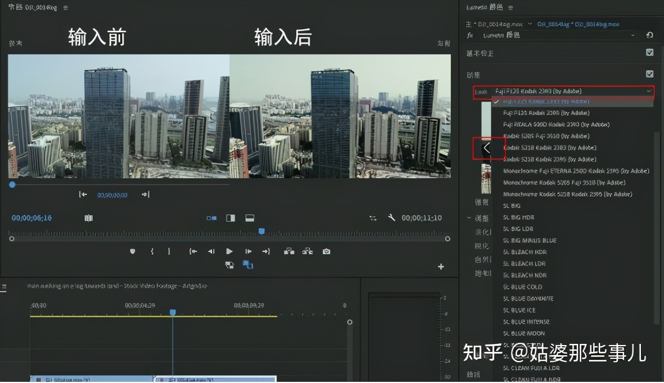Click the Lift edit icon
This screenshot has height=383, width=664.
click(x=289, y=251)
